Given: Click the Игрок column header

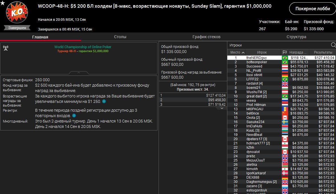Looking at the screenshot, I should (x=262, y=52).
